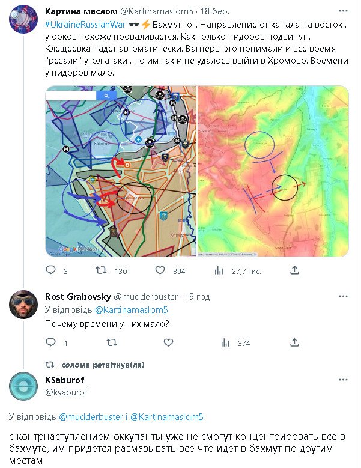Image resolution: width=361 pixels, height=468 pixels.
Task: Reply to Rost Grabovsky's tweet
Action: pos(50,343)
